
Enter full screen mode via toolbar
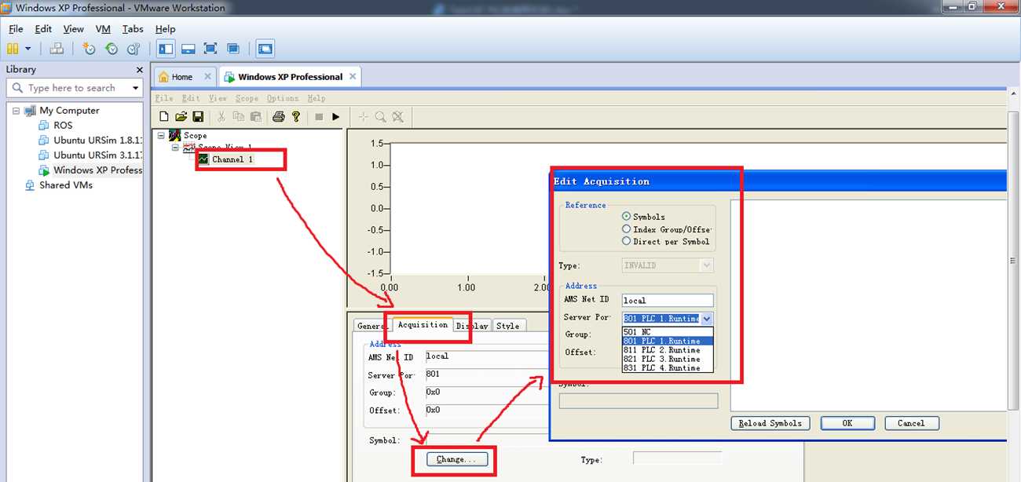(x=210, y=49)
